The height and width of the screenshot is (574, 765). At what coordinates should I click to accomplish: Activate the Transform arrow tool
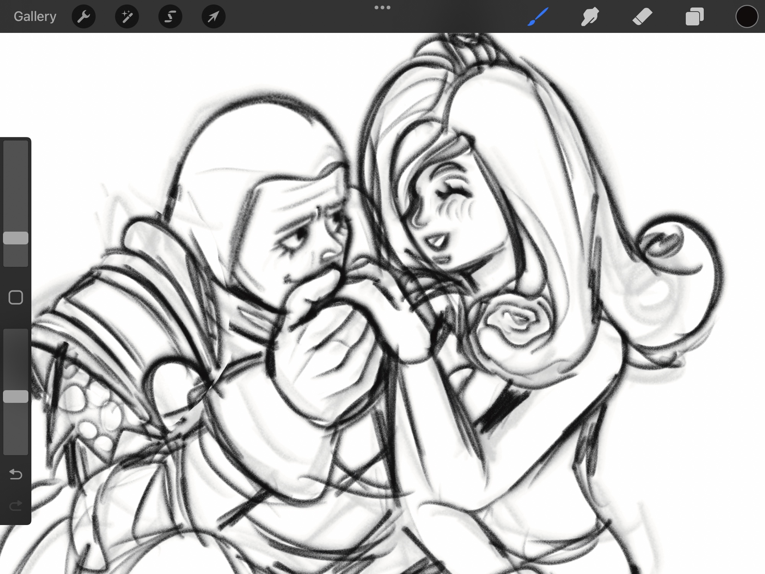pos(213,16)
